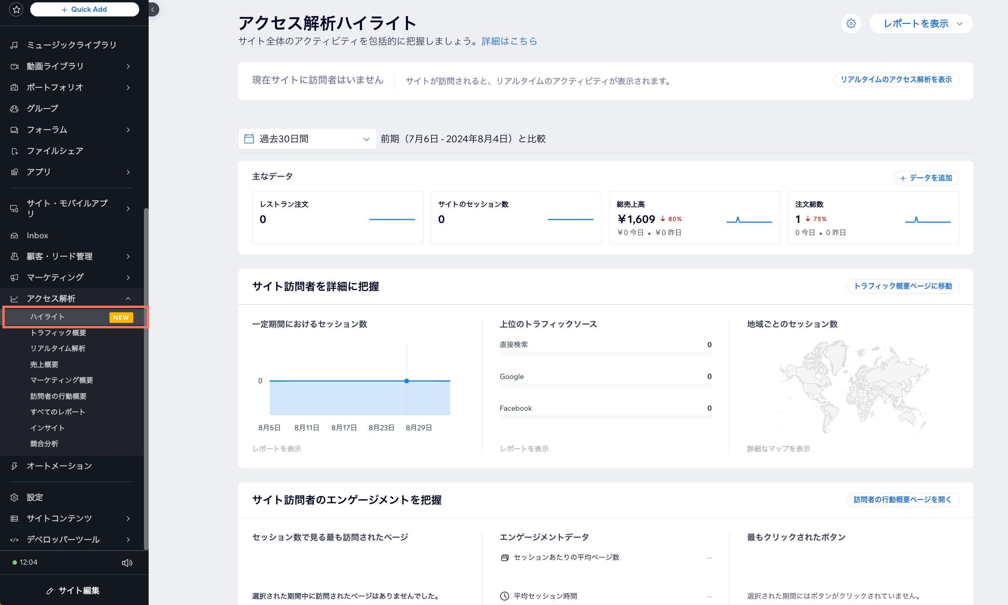Click the アクセス解析 sidebar icon

(x=13, y=297)
